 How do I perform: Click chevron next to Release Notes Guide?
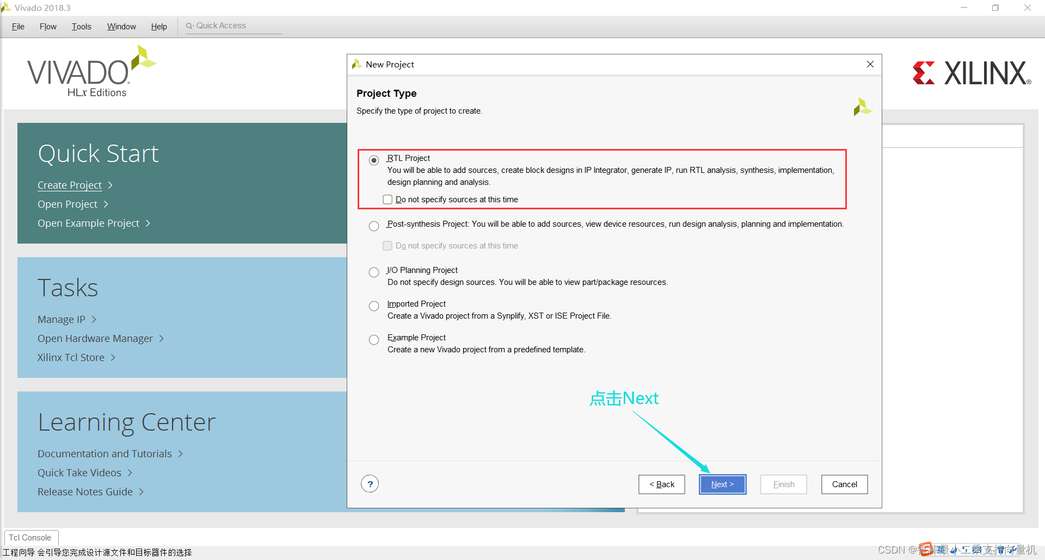(142, 492)
